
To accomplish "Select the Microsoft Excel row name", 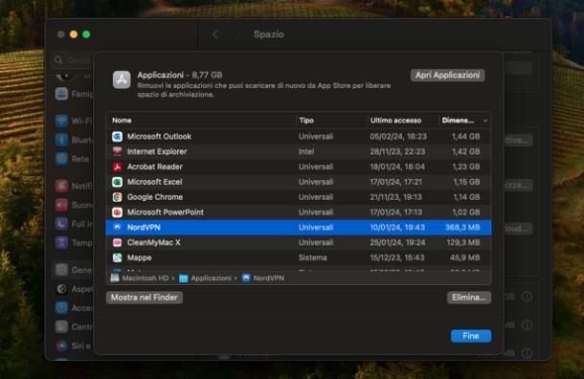I will tap(154, 182).
